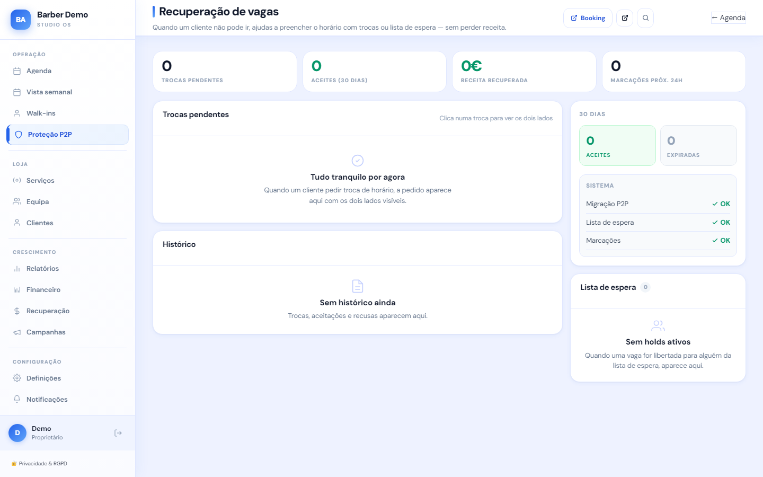
Task: Click the Notificações bell icon
Action: tap(17, 399)
